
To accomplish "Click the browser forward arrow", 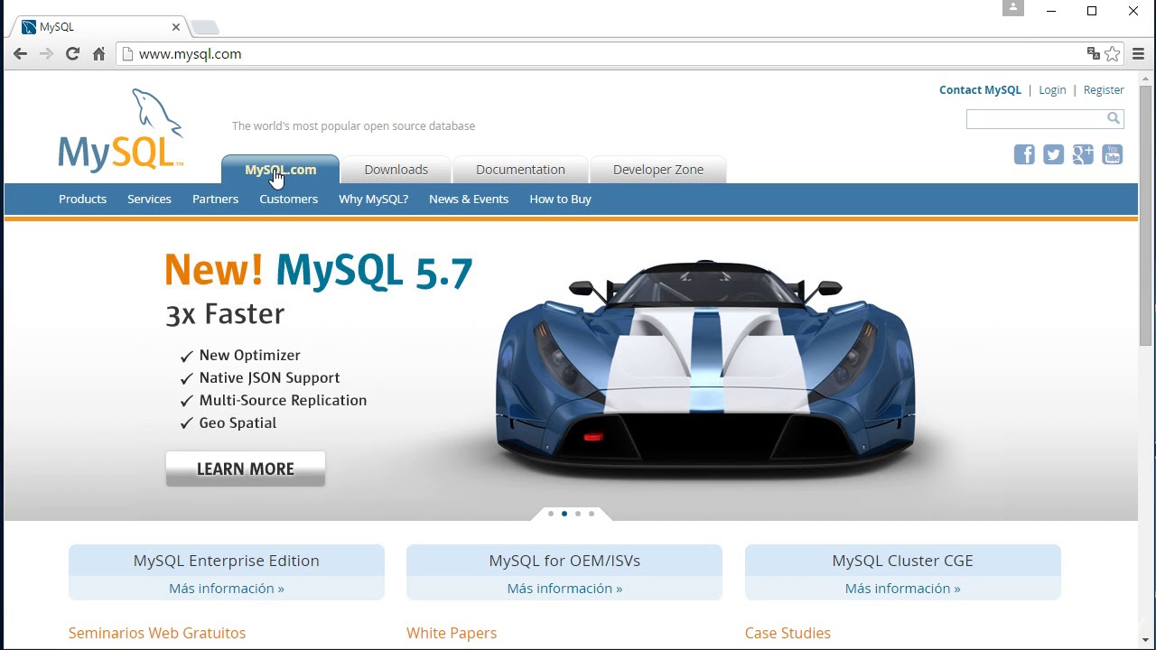I will pos(46,54).
